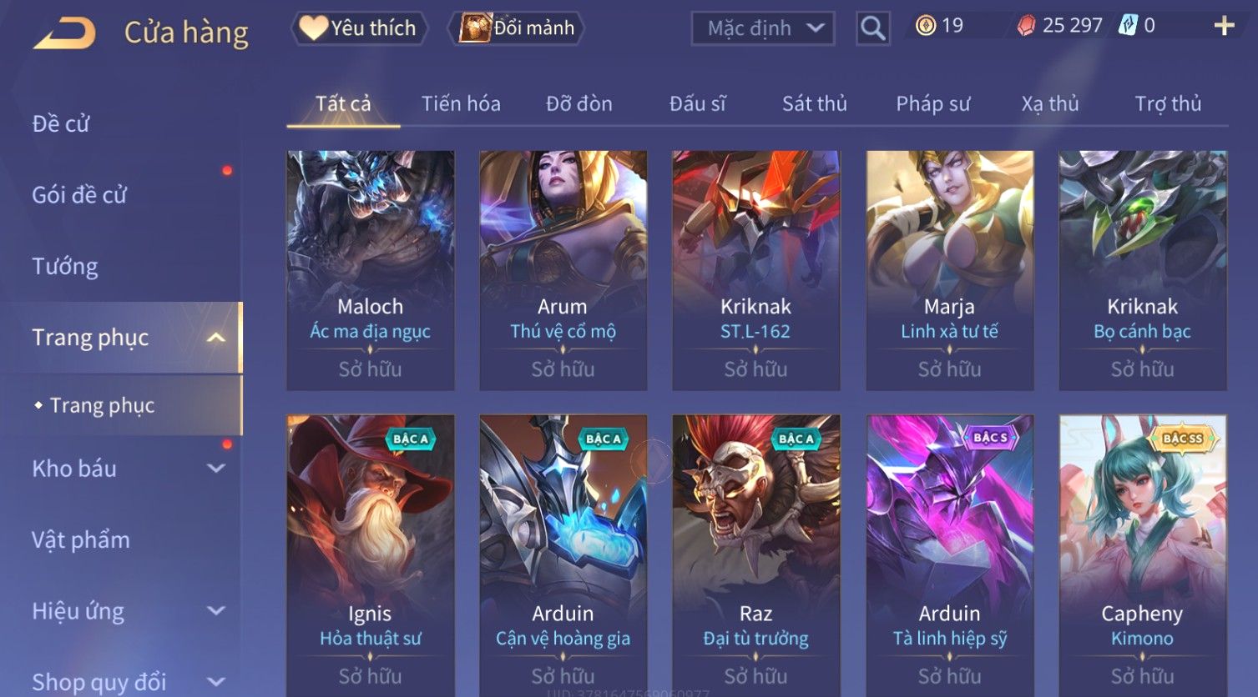Open the Đổi mảnh chest exchange
This screenshot has width=1258, height=697.
pyautogui.click(x=516, y=28)
